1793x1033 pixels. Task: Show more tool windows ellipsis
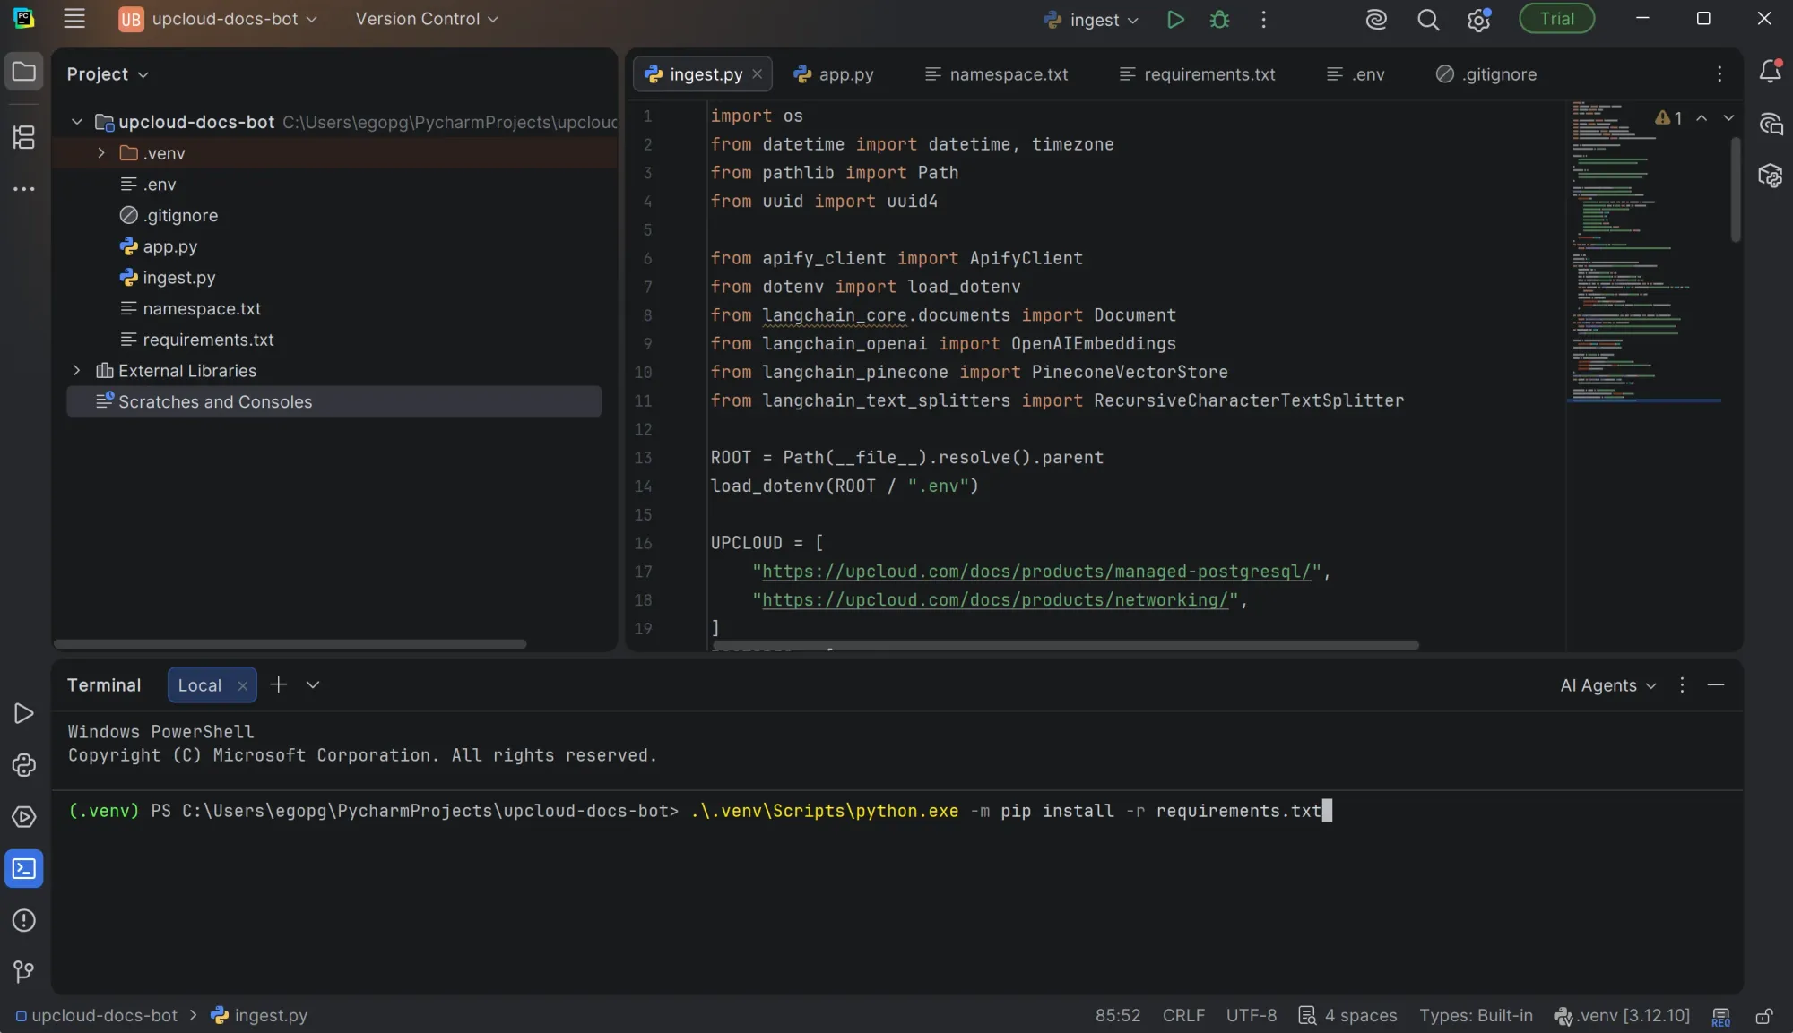click(x=24, y=189)
